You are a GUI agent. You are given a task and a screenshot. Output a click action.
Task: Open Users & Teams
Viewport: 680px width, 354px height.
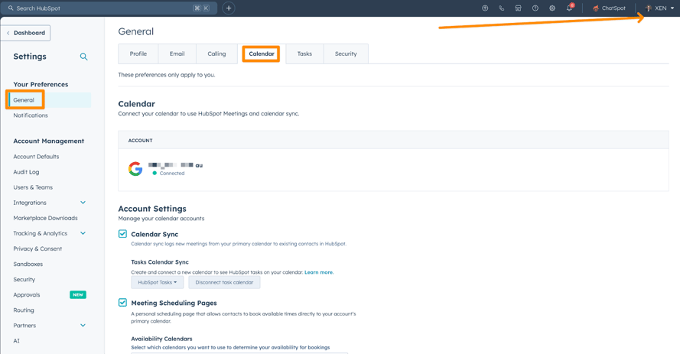33,187
